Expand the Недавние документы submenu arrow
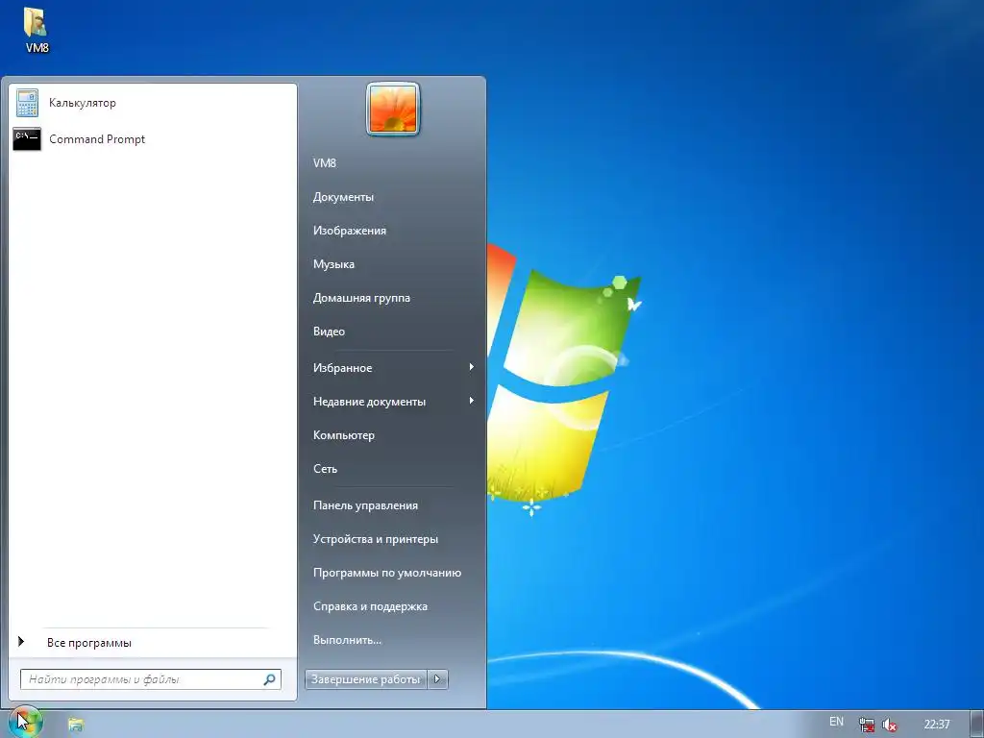Viewport: 984px width, 738px height. pyautogui.click(x=471, y=401)
